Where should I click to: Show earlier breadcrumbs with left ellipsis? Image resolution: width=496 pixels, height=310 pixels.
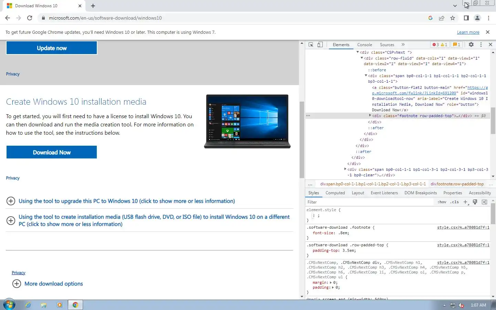coord(310,184)
